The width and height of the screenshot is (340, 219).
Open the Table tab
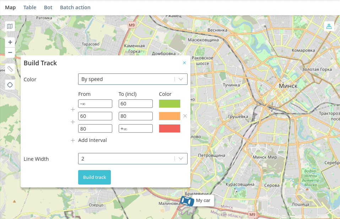point(30,7)
